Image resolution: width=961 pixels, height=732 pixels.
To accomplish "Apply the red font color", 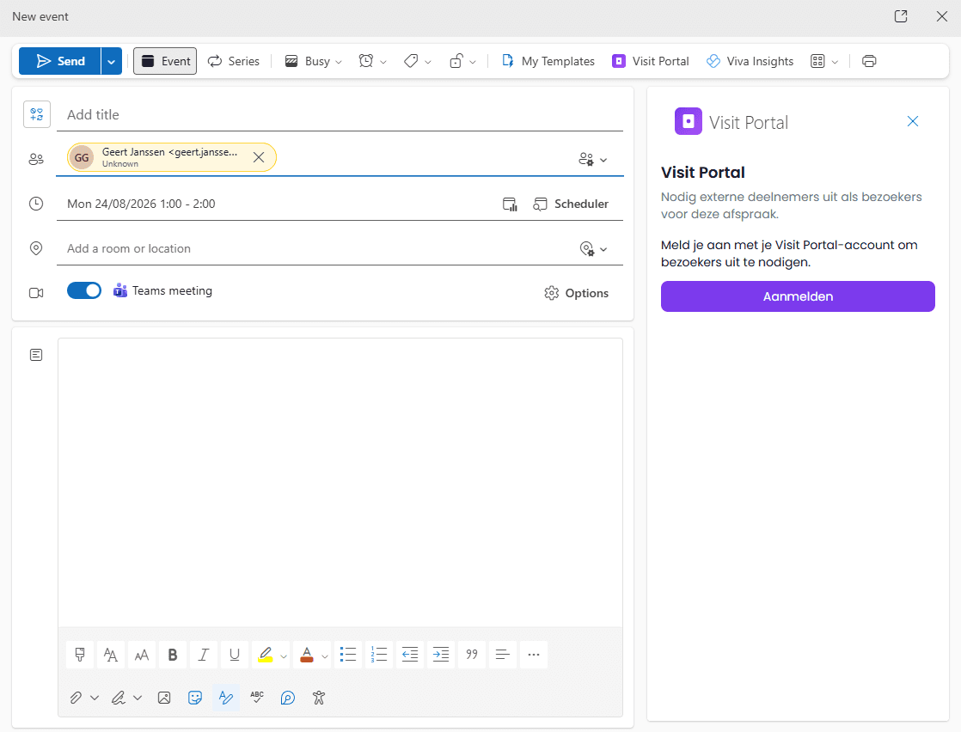I will click(307, 655).
